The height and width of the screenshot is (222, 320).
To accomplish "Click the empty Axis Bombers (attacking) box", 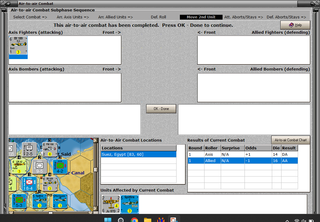I will (65, 88).
